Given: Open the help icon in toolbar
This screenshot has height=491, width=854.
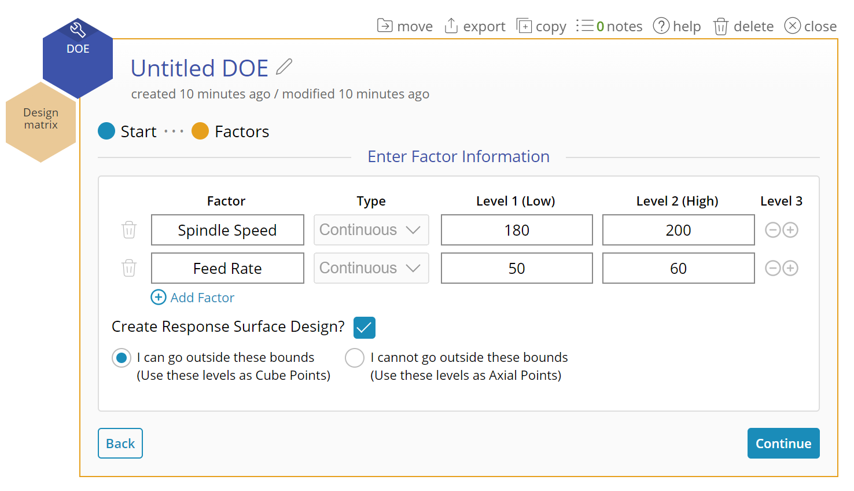Looking at the screenshot, I should [661, 26].
